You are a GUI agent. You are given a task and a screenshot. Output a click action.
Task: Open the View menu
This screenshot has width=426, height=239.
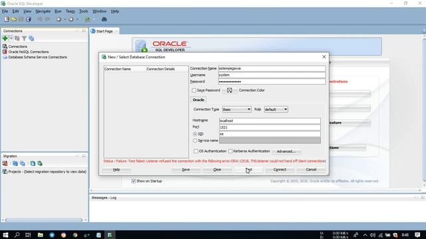pyautogui.click(x=27, y=11)
